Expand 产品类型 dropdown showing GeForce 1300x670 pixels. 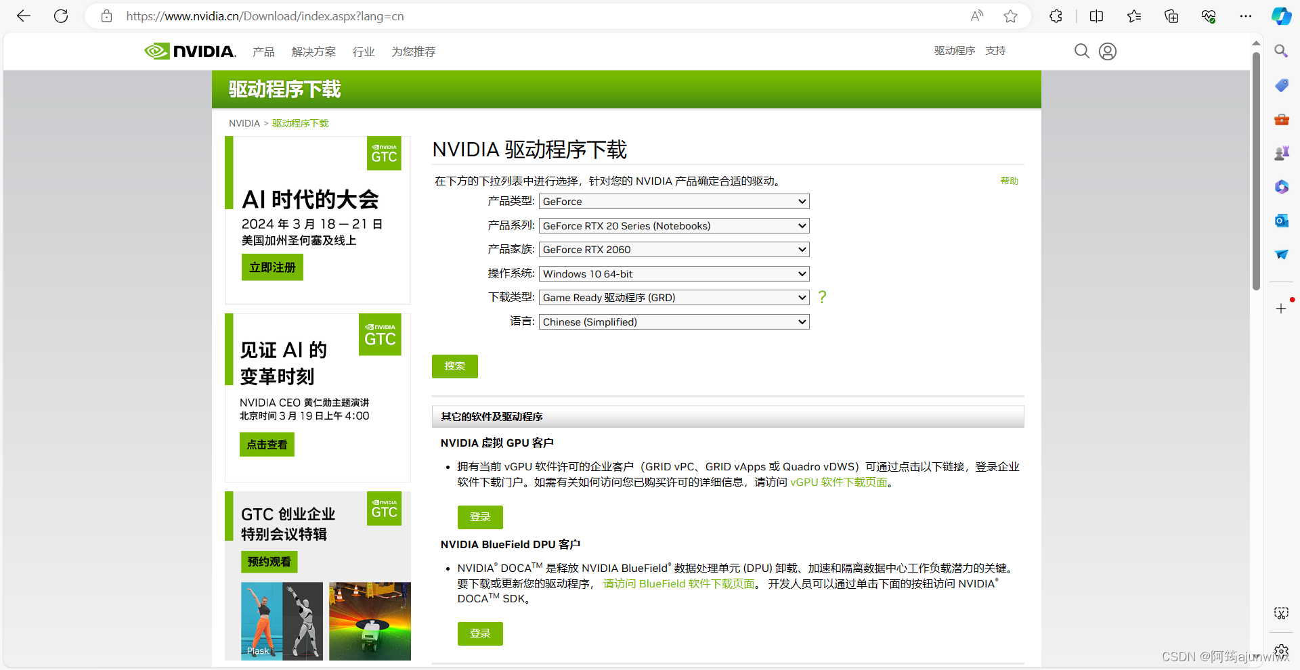pyautogui.click(x=674, y=202)
